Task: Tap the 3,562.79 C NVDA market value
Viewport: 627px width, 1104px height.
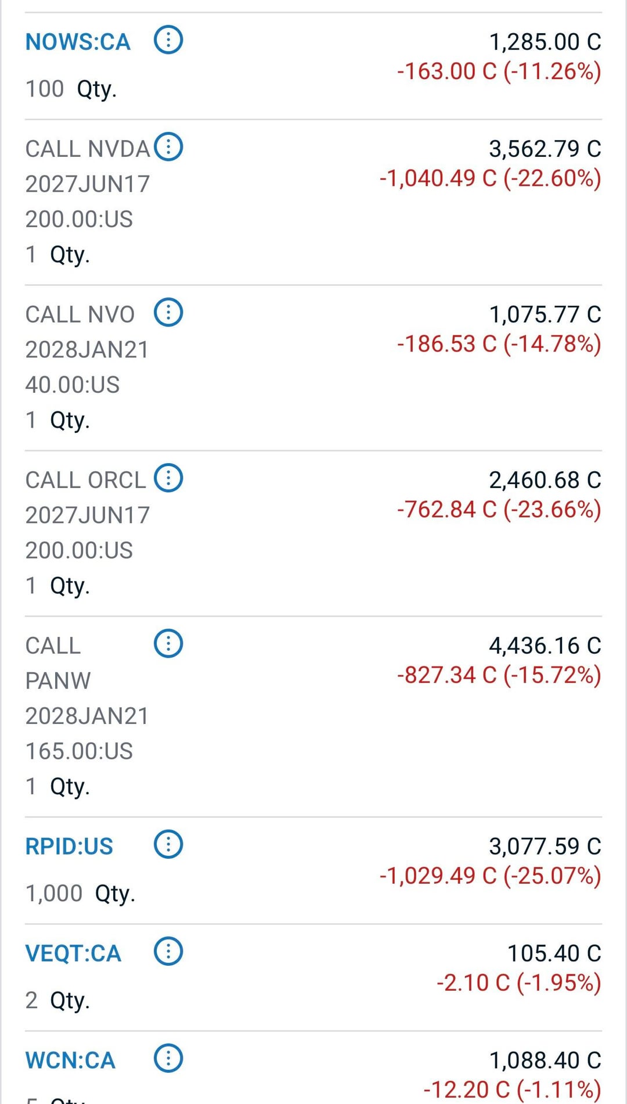Action: tap(545, 149)
